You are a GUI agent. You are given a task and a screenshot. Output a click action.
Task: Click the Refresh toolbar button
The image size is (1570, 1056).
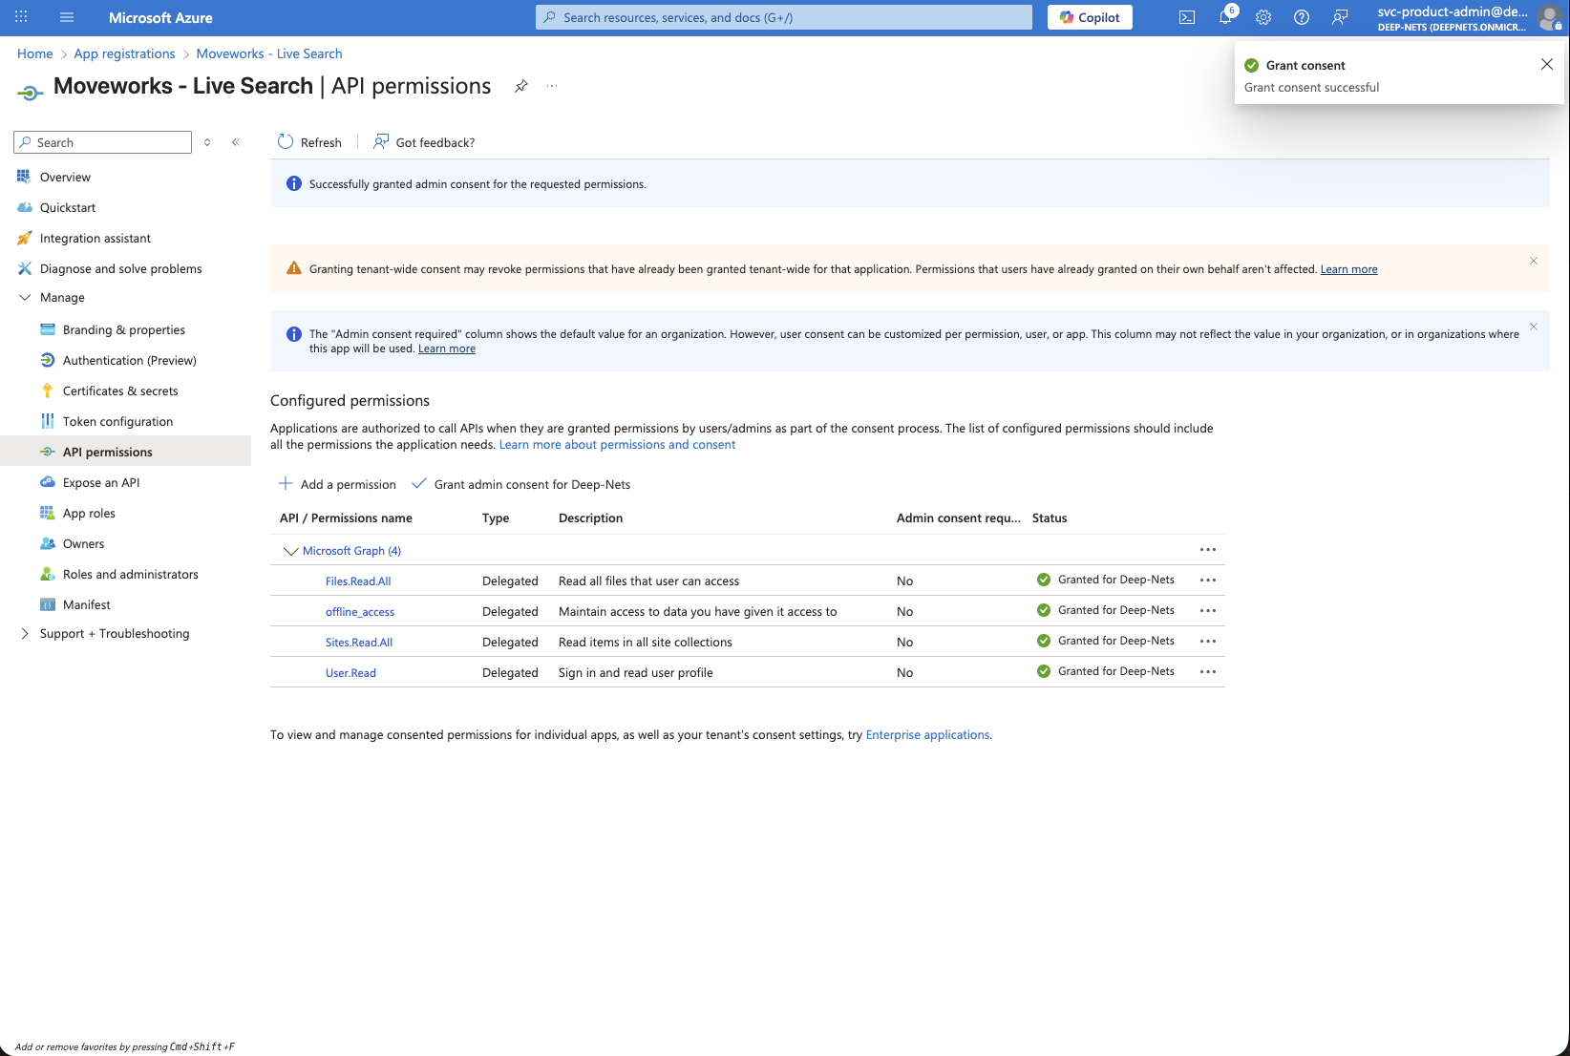click(309, 142)
